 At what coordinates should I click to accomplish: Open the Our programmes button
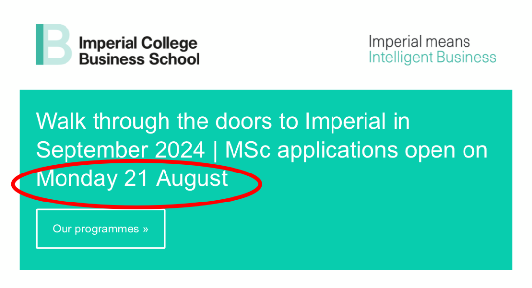(101, 229)
